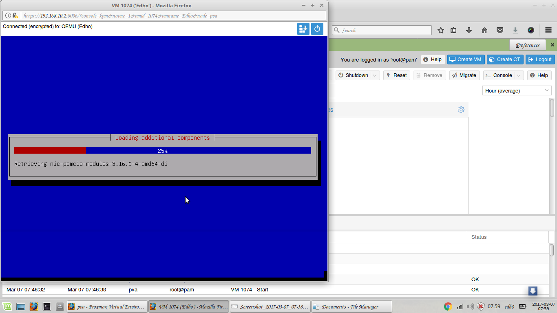Click the battery tray icon

point(523,306)
